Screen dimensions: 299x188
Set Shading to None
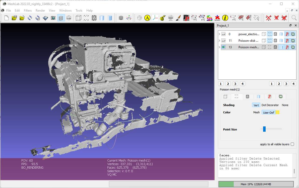285,105
